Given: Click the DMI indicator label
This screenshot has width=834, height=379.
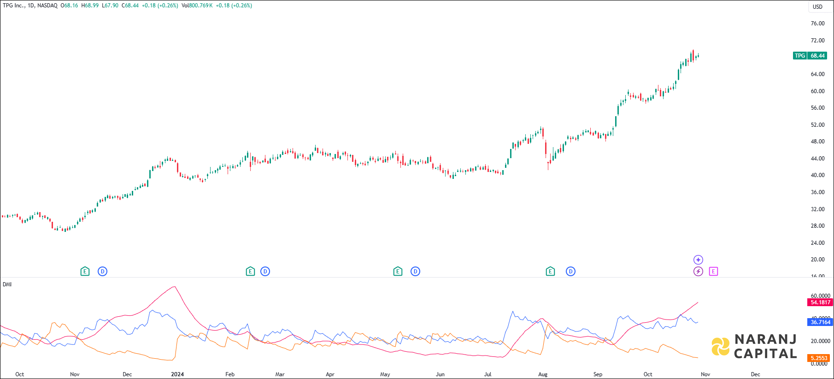Looking at the screenshot, I should pos(7,284).
